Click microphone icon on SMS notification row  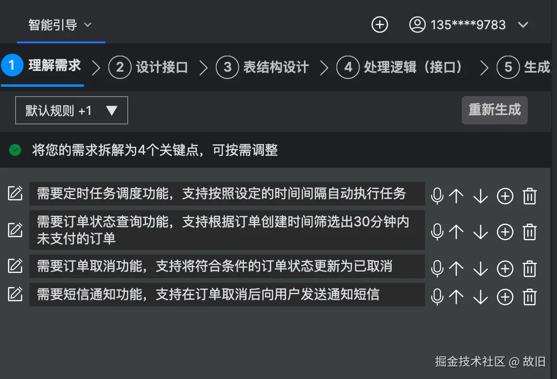[437, 297]
